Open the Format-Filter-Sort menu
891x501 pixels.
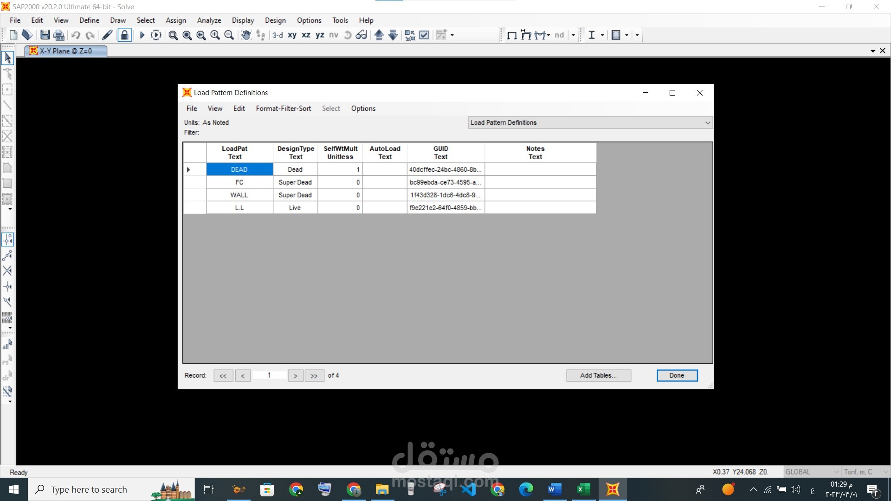click(283, 109)
